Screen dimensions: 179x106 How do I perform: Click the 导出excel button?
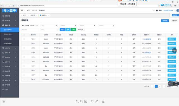pyautogui.click(x=81, y=30)
